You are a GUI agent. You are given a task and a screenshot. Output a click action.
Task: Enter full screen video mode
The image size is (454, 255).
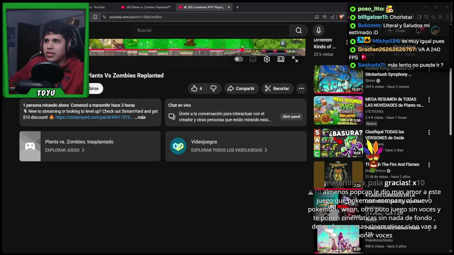(x=295, y=59)
